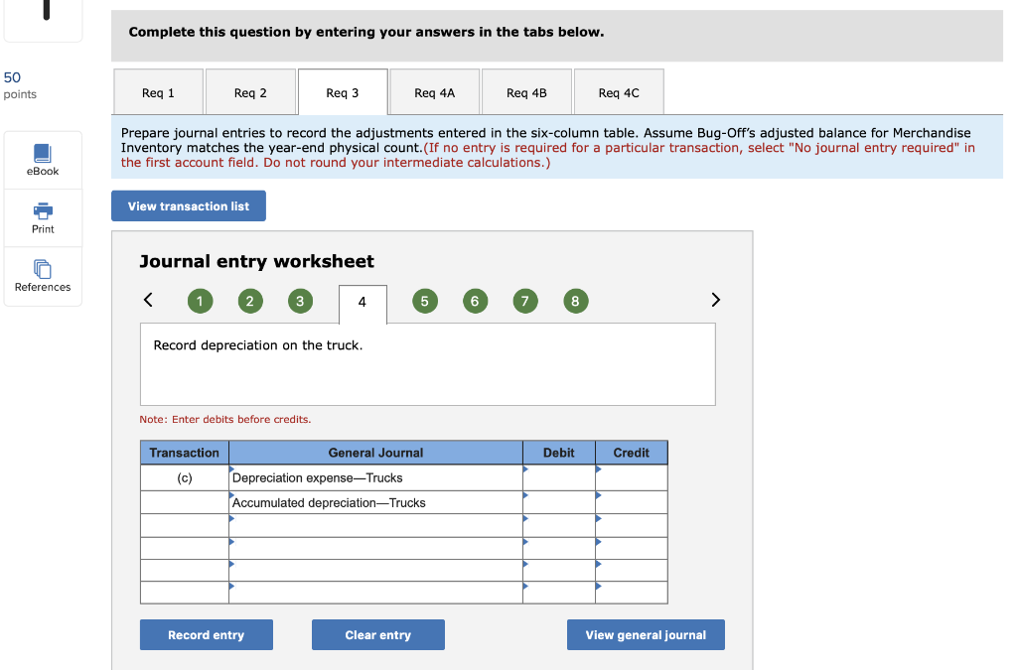
Task: Jump to journal entry 3
Action: point(300,301)
